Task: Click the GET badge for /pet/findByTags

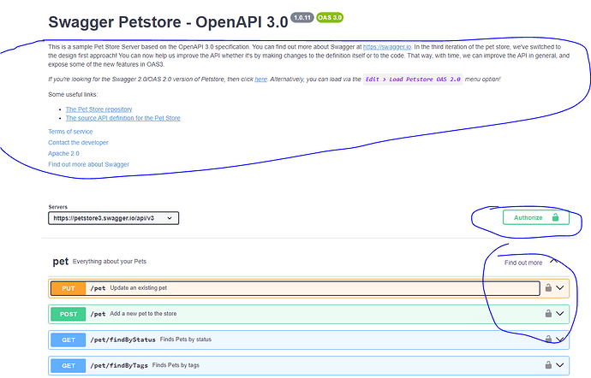Action: 69,365
